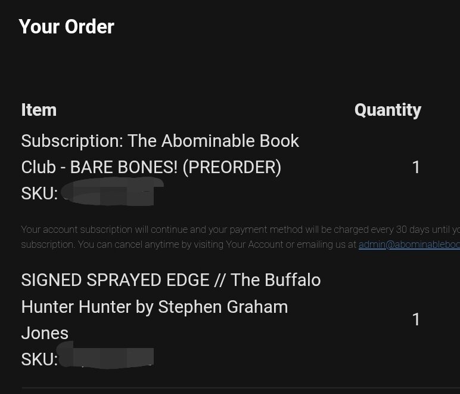Click the divider line below the signed book

pyautogui.click(x=238, y=387)
